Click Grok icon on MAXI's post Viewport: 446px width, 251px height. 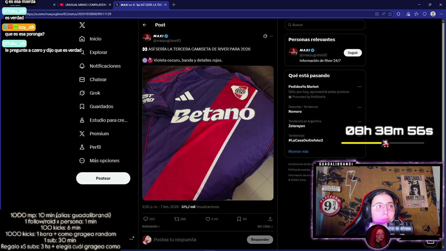(265, 36)
